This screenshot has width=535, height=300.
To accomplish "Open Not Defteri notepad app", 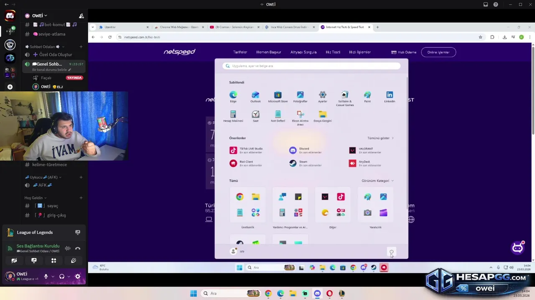I will pyautogui.click(x=278, y=116).
